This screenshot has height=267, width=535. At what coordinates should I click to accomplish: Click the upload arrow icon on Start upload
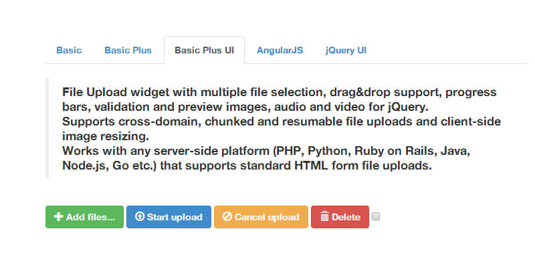tap(139, 217)
